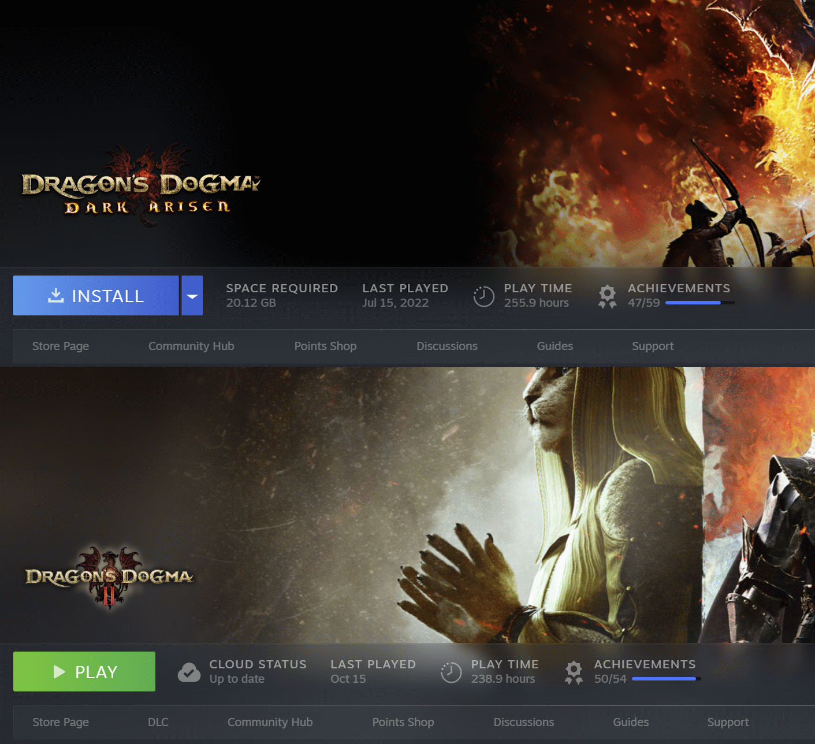Viewport: 815px width, 744px height.
Task: Open Store Page for Dragon's Dogma 2
Action: [x=61, y=722]
